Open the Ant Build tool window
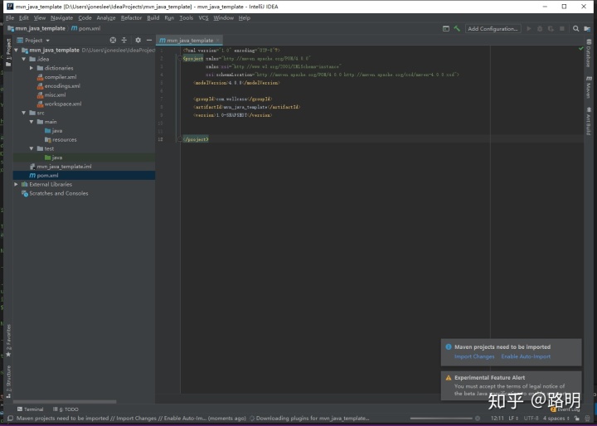Screen dimensions: 597x426 tap(589, 121)
